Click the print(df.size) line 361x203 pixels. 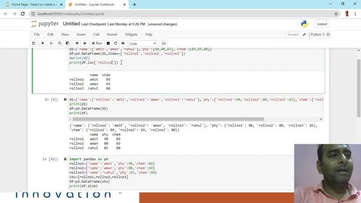click(x=83, y=186)
